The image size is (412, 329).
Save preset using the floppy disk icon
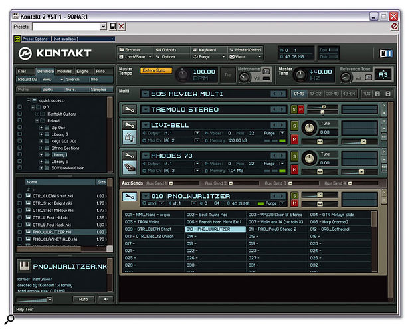(x=113, y=27)
